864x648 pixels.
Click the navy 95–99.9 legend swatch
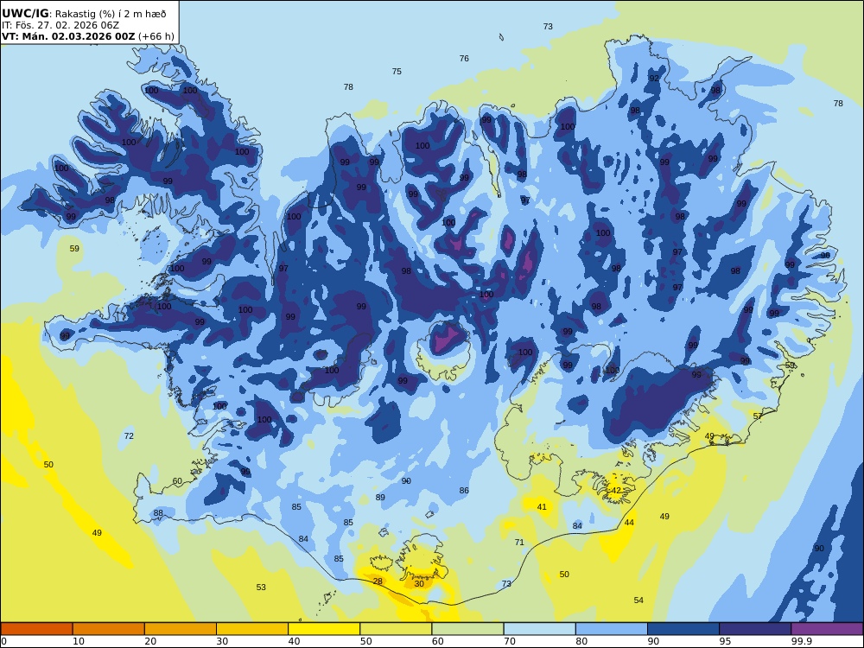point(755,629)
